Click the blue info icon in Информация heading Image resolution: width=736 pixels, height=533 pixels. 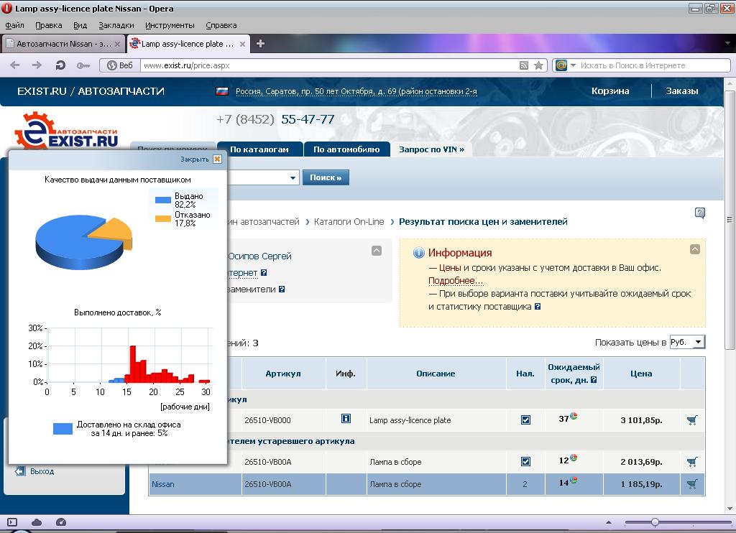418,253
